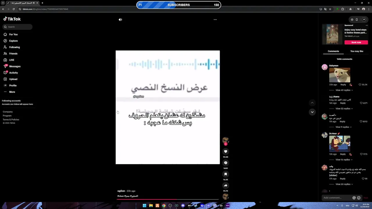The height and width of the screenshot is (209, 372).
Task: Switch to the Comments tab
Action: (333, 51)
